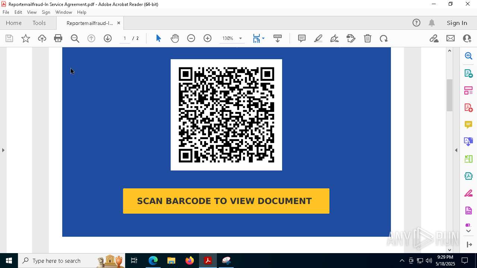
Task: Open Comment tool in sidebar
Action: [468, 124]
